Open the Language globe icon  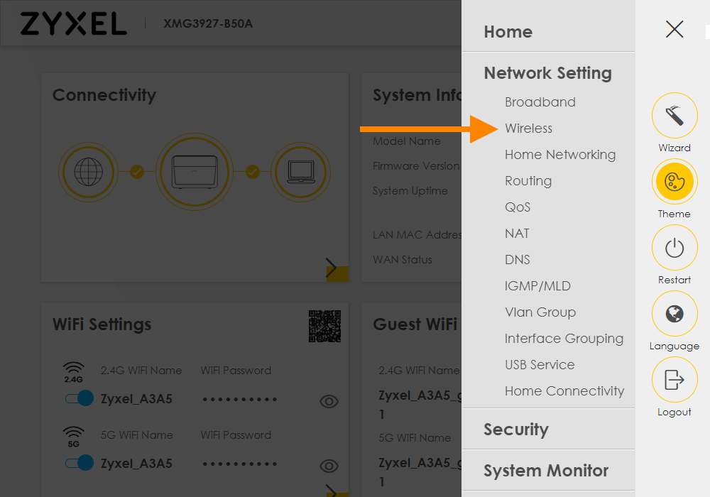click(x=674, y=313)
